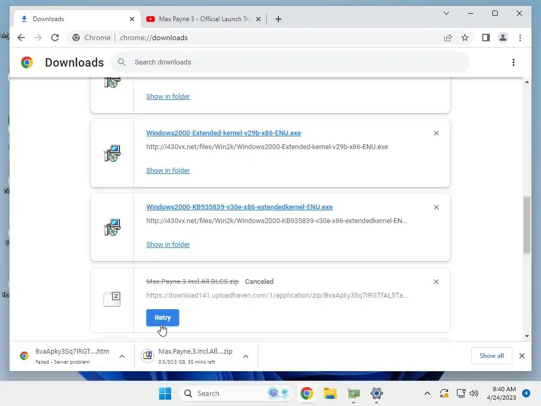Image resolution: width=541 pixels, height=406 pixels.
Task: Close the downloads shelf bar
Action: coord(521,356)
